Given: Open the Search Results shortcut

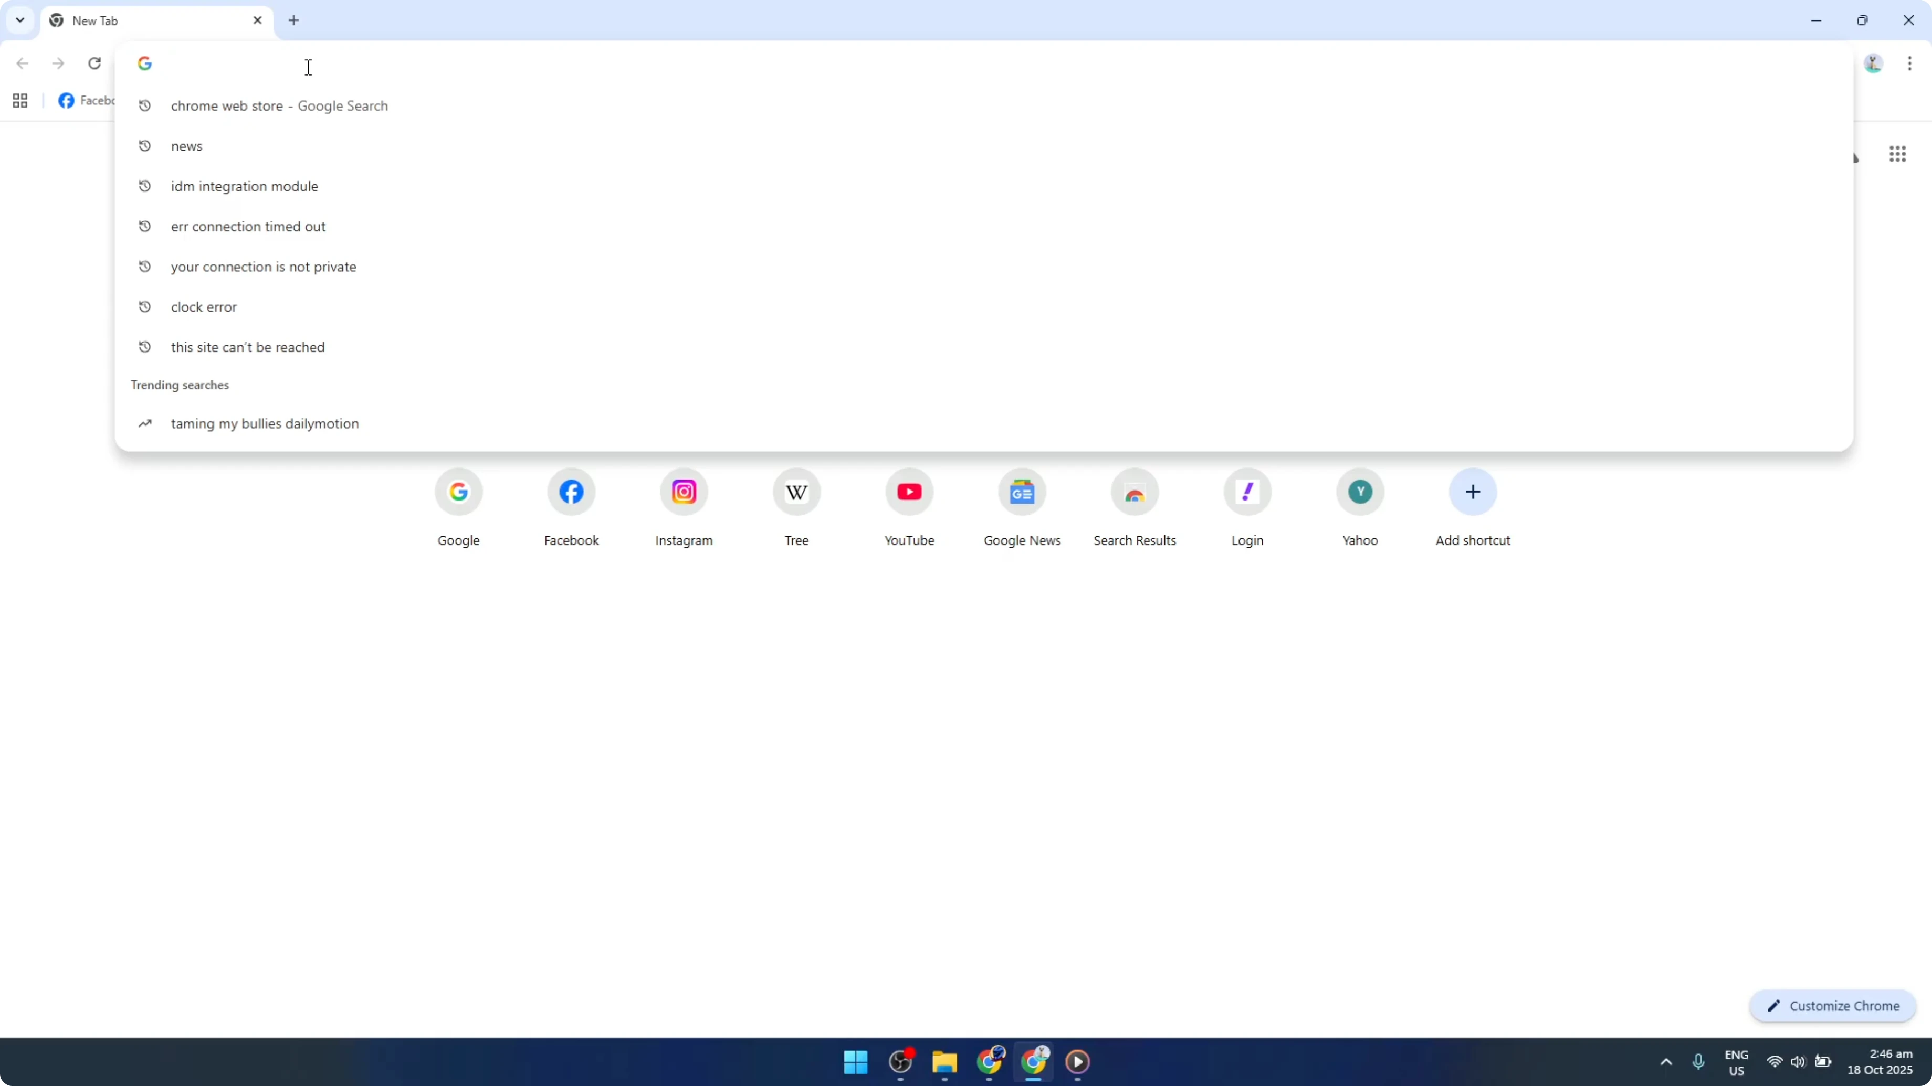Looking at the screenshot, I should click(1134, 492).
